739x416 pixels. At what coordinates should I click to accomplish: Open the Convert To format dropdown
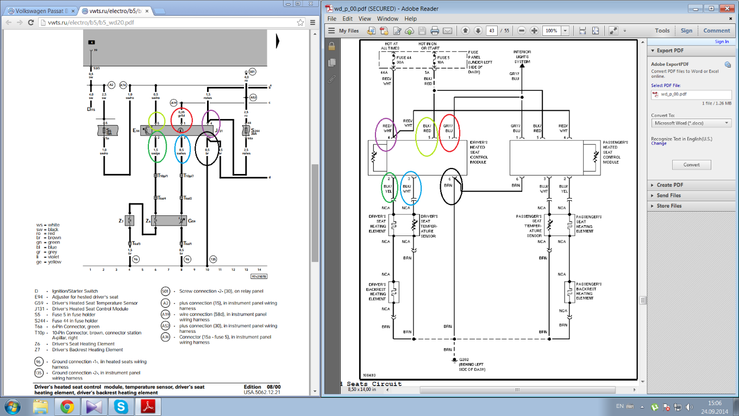[x=691, y=123]
